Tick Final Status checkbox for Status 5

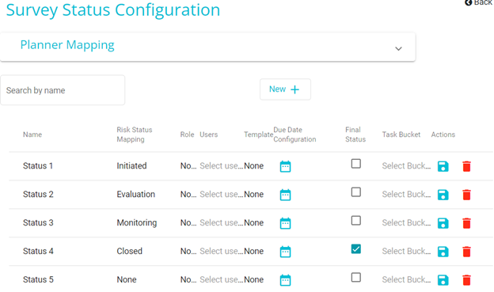coord(356,277)
